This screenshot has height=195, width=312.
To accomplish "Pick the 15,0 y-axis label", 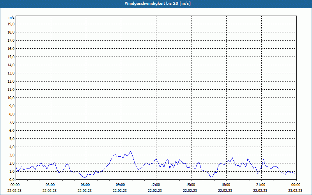I will click(11, 57).
